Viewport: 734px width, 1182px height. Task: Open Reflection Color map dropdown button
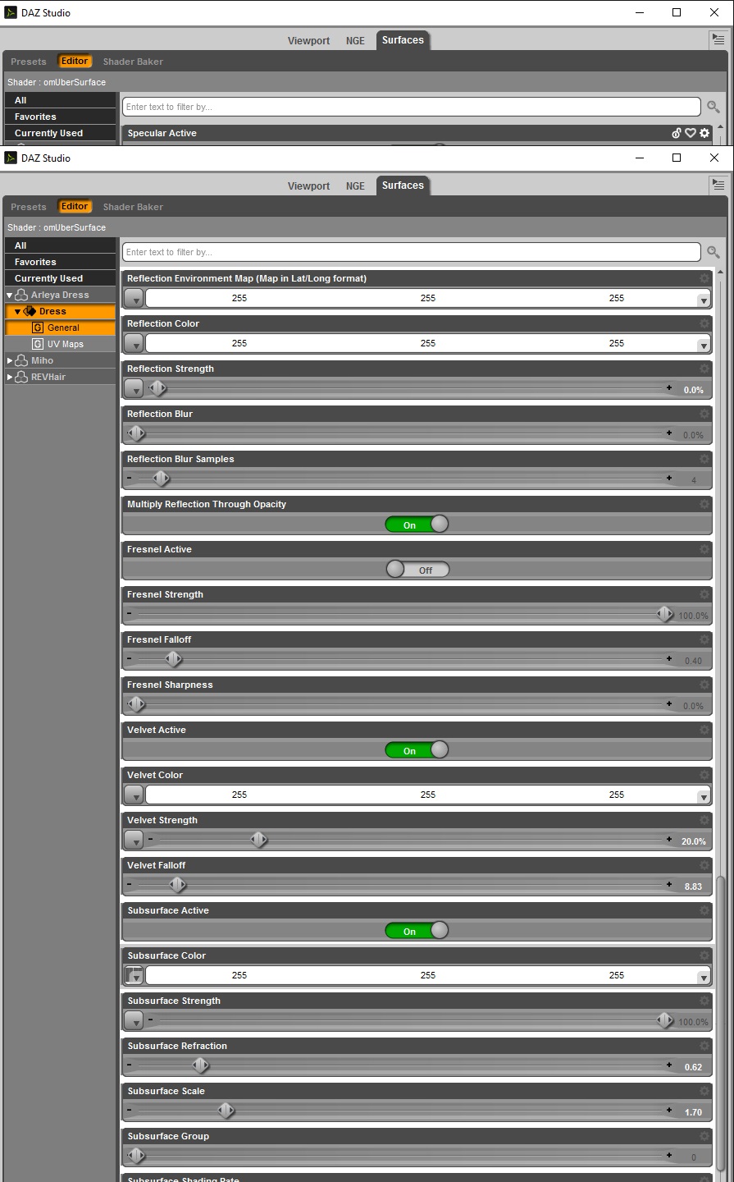pos(134,344)
